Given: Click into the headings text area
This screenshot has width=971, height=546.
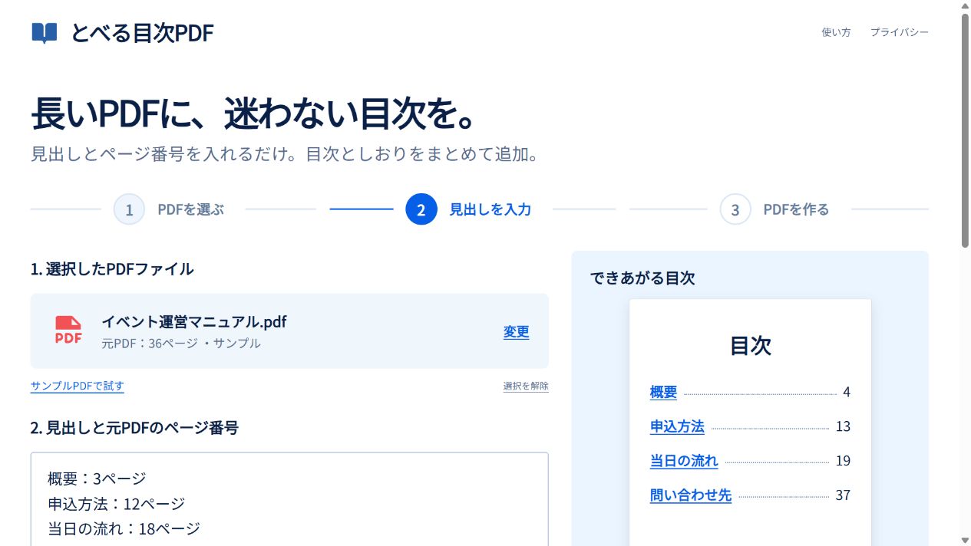Looking at the screenshot, I should pyautogui.click(x=289, y=499).
